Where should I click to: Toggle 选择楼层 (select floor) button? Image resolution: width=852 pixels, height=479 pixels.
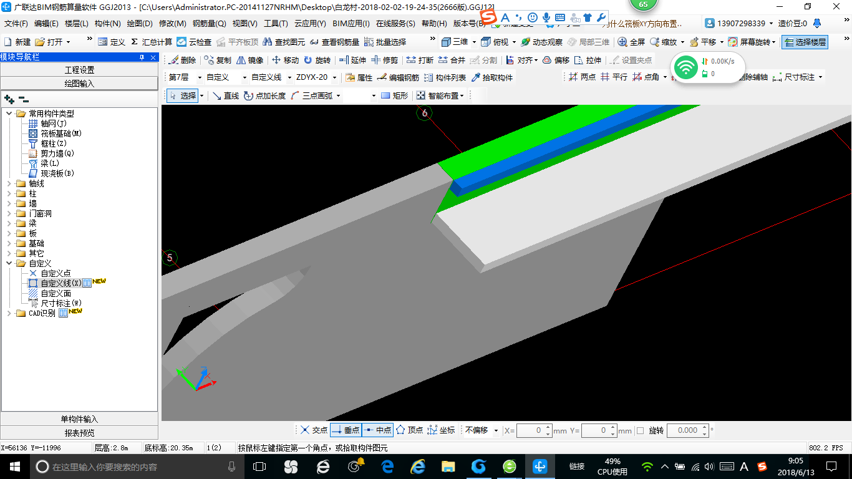tap(805, 42)
